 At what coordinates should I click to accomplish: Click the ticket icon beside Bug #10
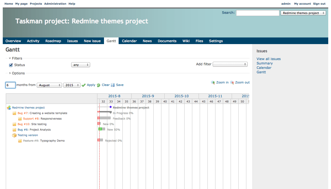14,124
